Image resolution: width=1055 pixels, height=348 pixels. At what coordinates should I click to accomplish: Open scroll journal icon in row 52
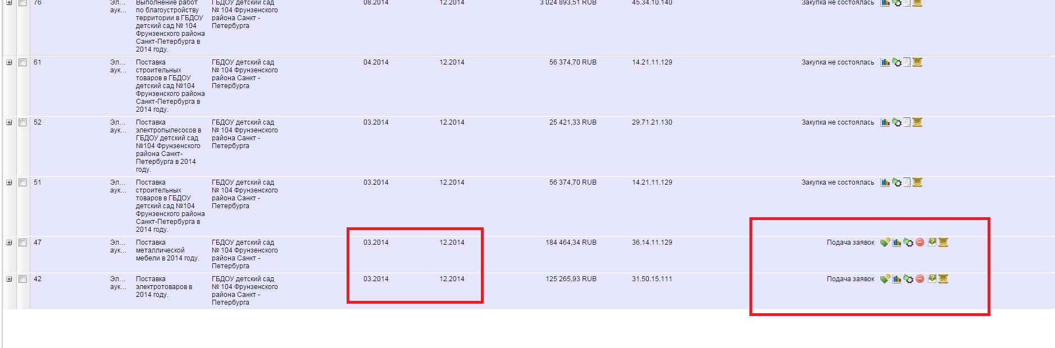pos(917,122)
